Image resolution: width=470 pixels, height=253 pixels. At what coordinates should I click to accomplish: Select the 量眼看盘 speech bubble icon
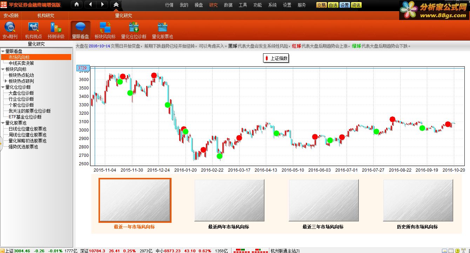(x=81, y=27)
